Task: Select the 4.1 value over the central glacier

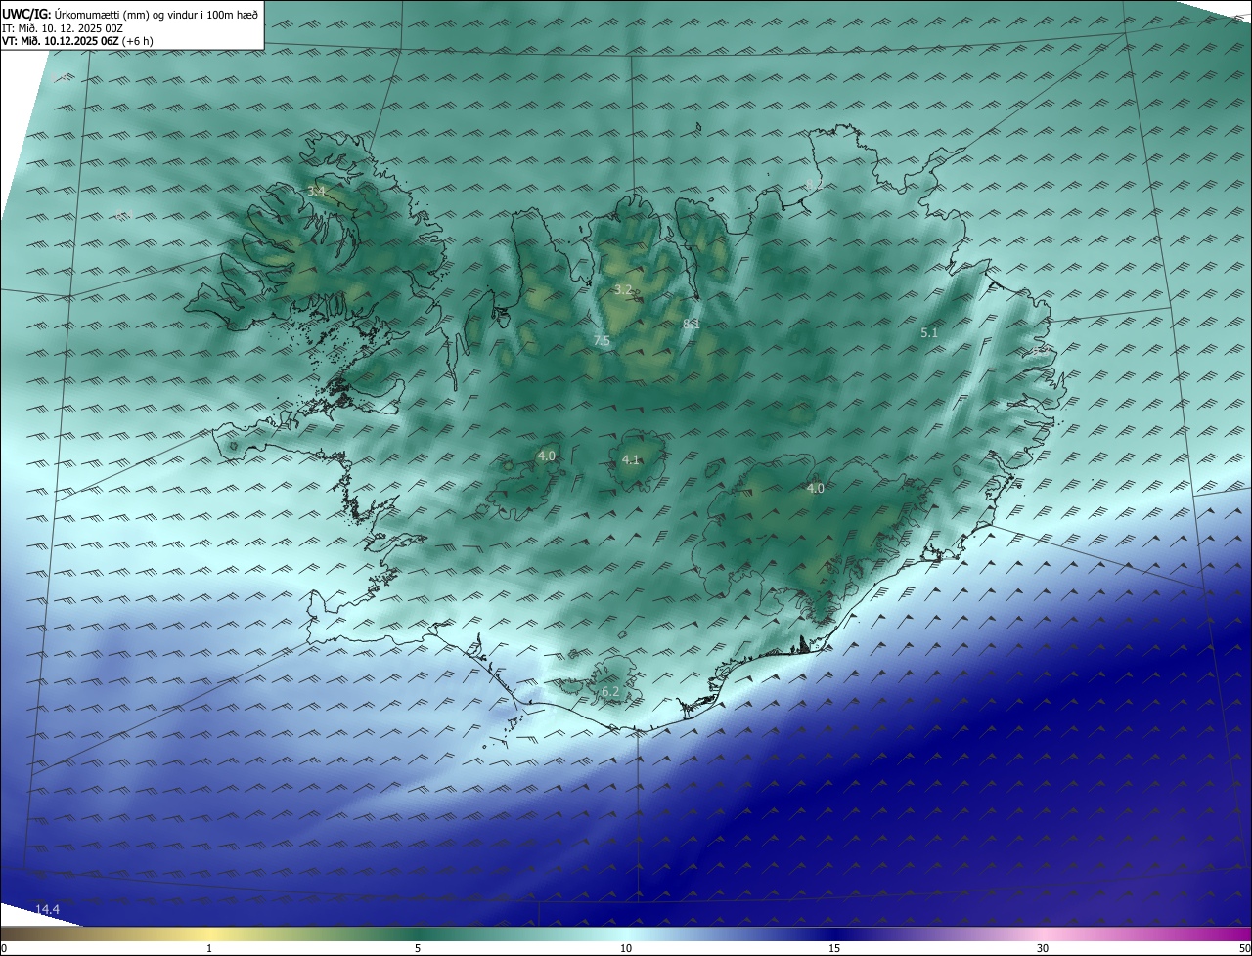Action: point(631,459)
